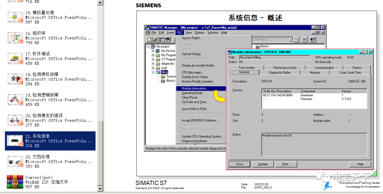Click the New toolbar icon in SIMATIC Manager

[149, 39]
